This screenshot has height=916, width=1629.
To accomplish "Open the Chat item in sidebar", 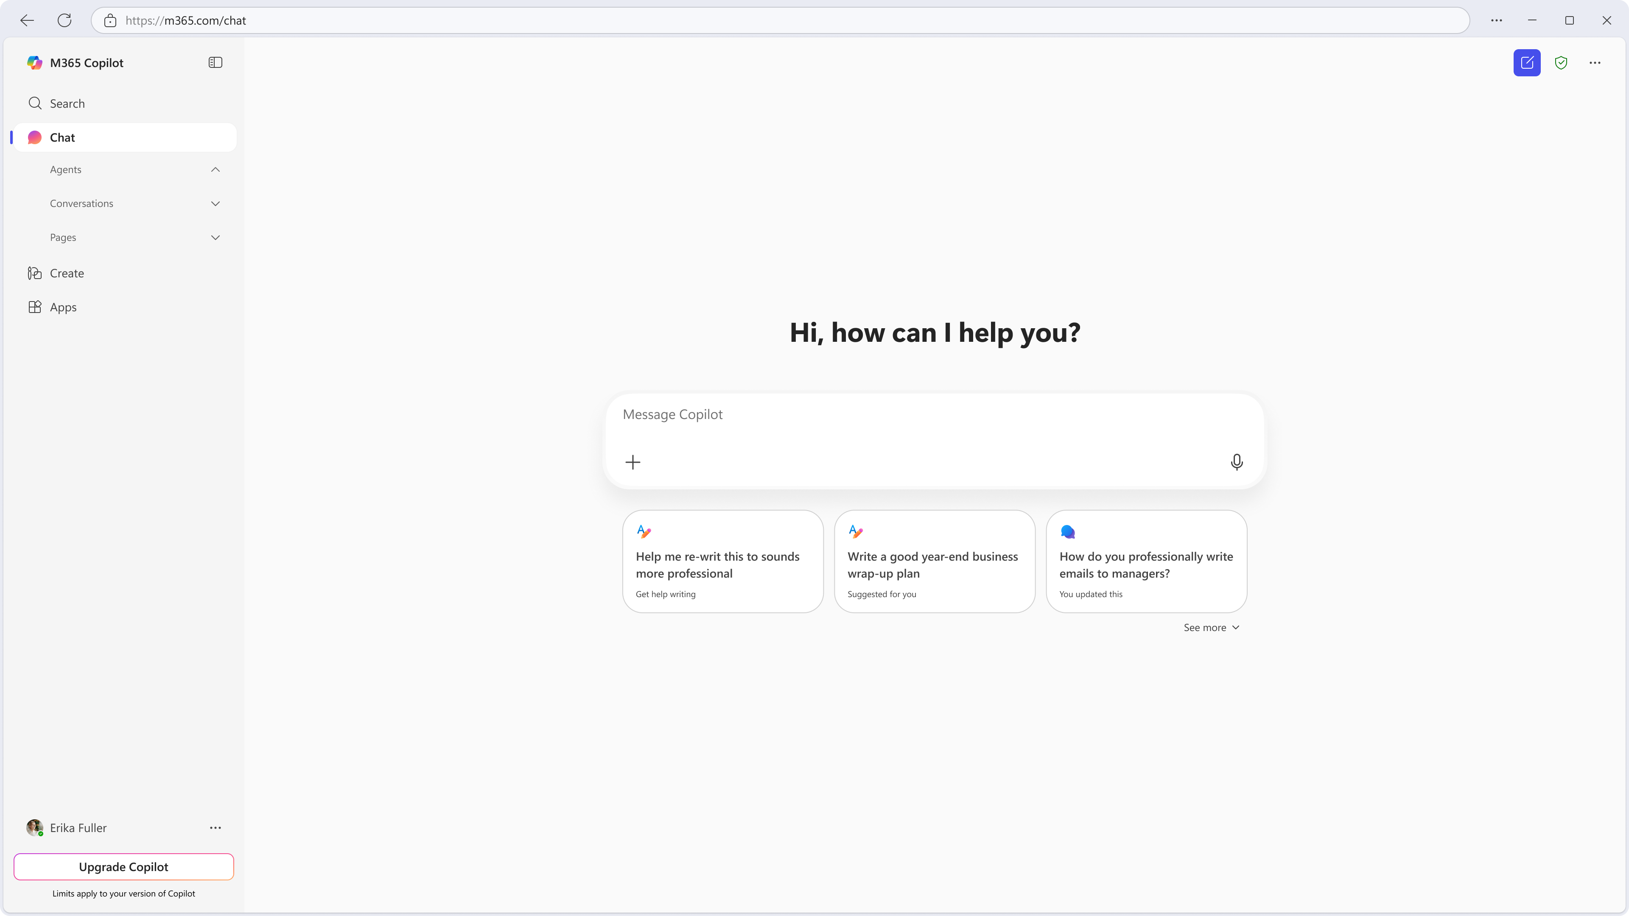I will (125, 137).
